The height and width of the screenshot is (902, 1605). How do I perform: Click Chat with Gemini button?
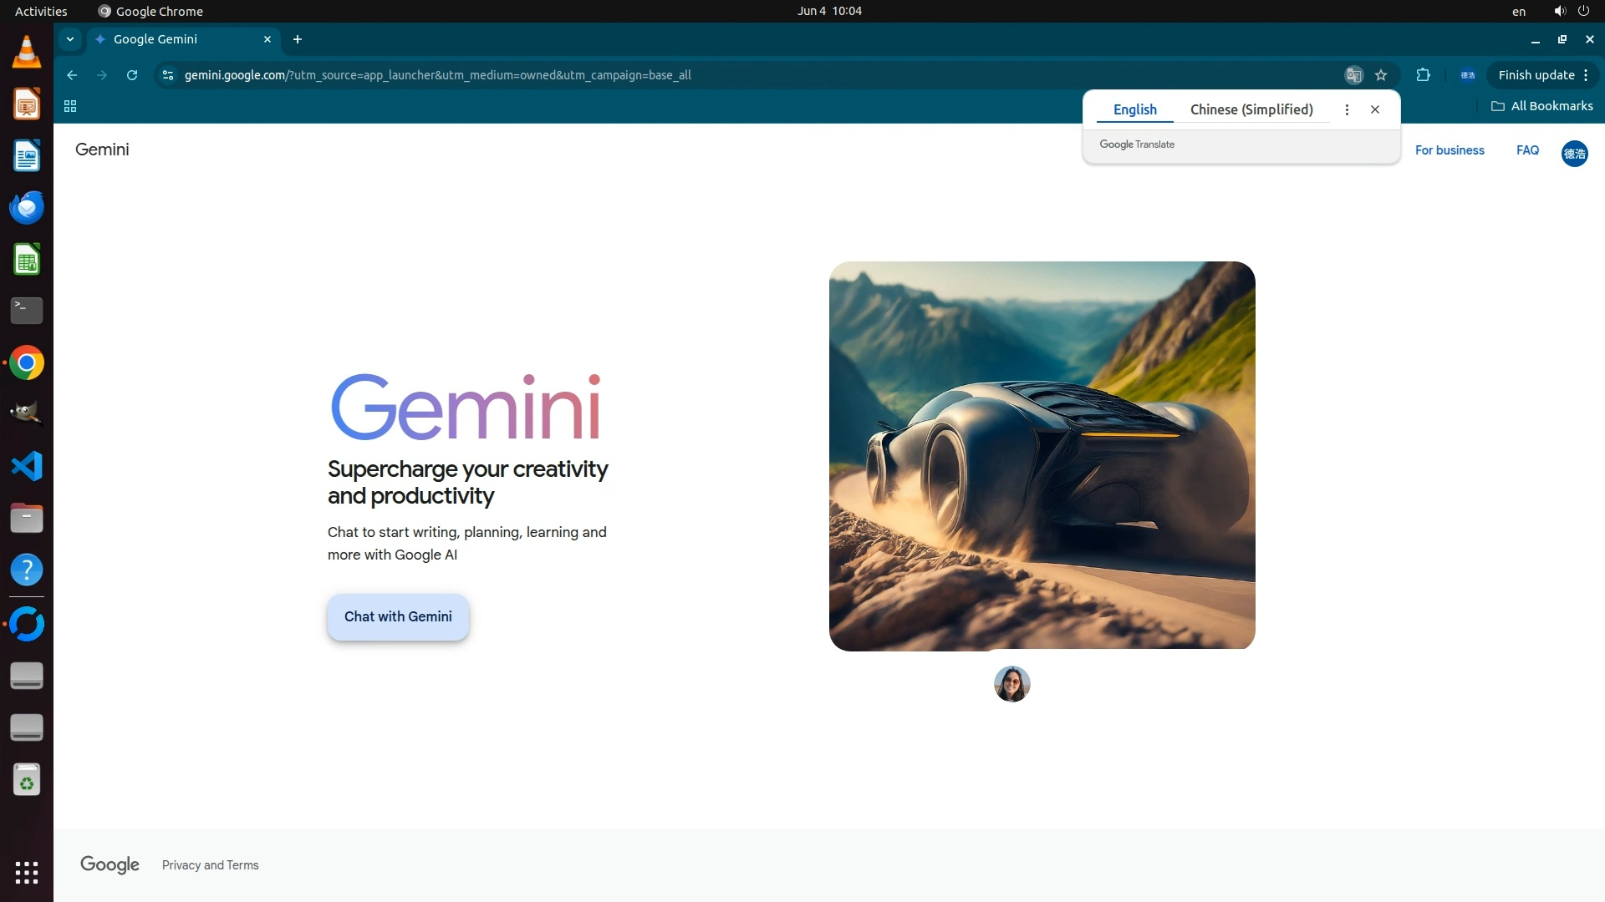pos(398,616)
